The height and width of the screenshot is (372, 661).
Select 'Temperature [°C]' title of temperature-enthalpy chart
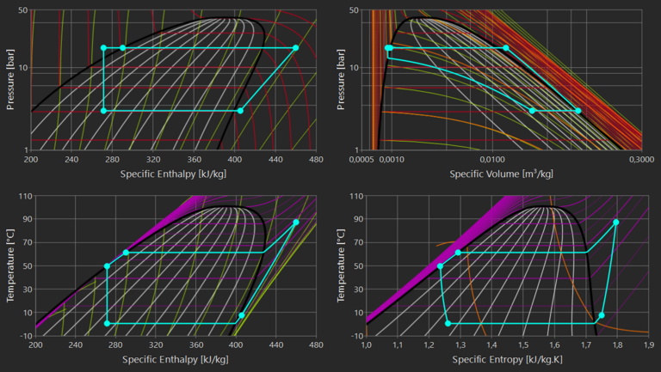click(10, 265)
